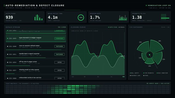Click the '4.1m' Mean Patch Time value

pos(53,17)
